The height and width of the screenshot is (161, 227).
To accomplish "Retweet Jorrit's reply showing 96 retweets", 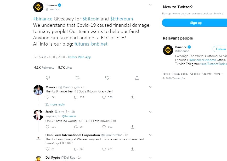I will [76, 127].
